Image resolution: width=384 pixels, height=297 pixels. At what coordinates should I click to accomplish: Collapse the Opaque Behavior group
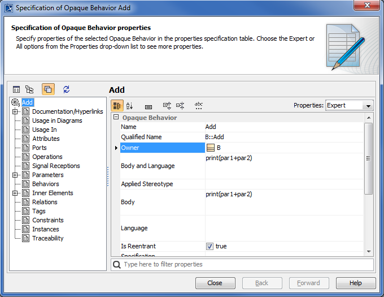click(116, 117)
